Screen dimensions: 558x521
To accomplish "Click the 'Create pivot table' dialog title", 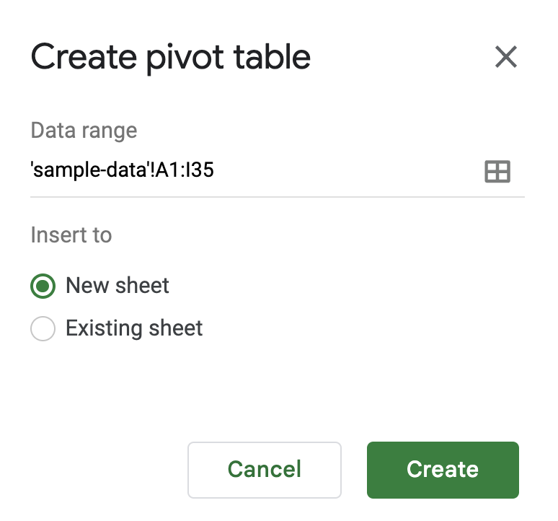I will (170, 58).
